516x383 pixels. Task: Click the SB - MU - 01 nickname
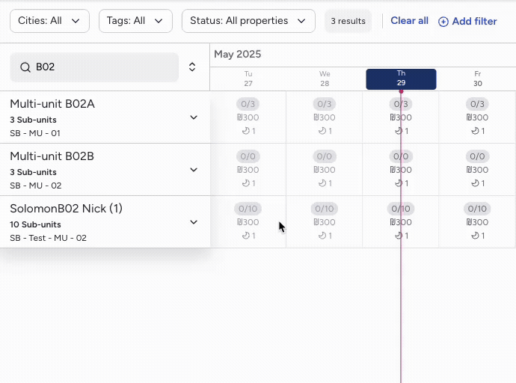click(x=35, y=133)
